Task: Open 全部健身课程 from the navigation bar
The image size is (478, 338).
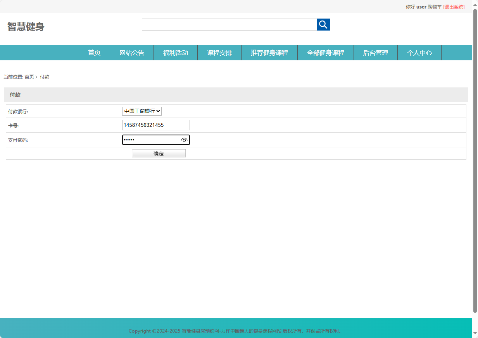Action: tap(325, 53)
